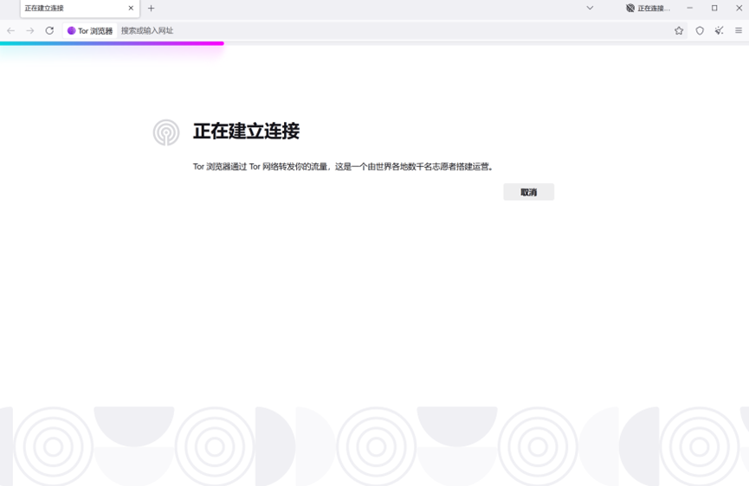Reload the current page
Viewport: 749px width, 486px height.
(x=49, y=30)
